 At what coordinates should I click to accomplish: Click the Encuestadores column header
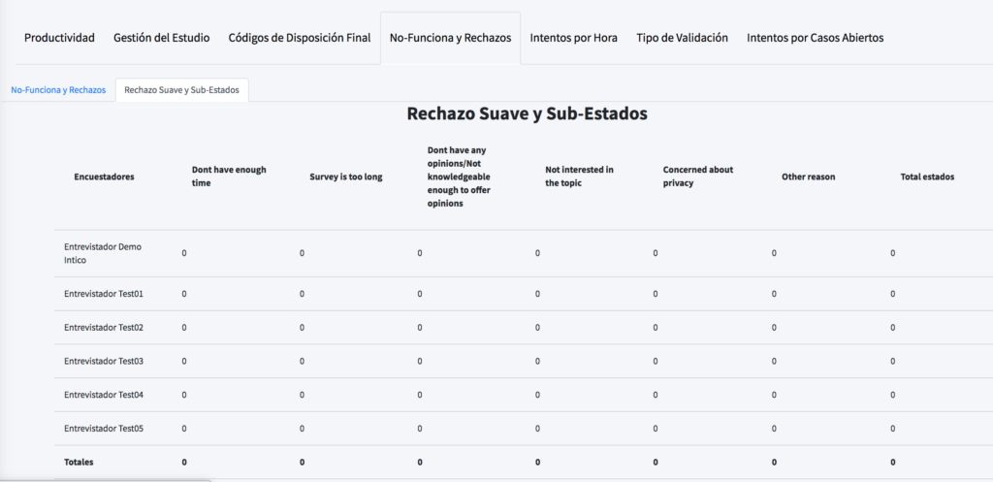point(104,177)
